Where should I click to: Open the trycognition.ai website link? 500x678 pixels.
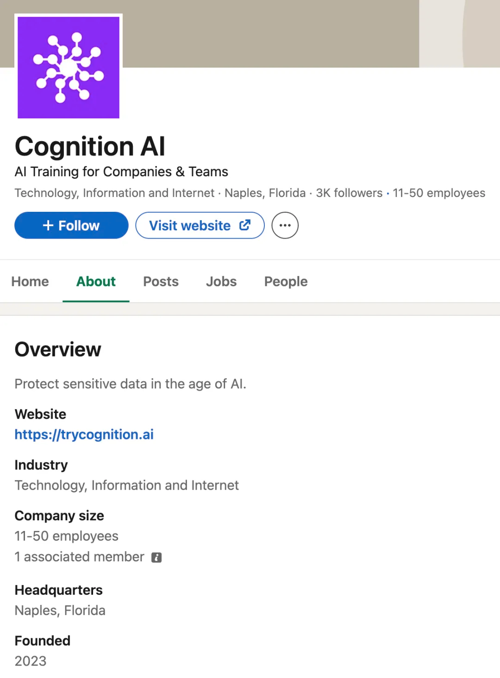coord(84,435)
